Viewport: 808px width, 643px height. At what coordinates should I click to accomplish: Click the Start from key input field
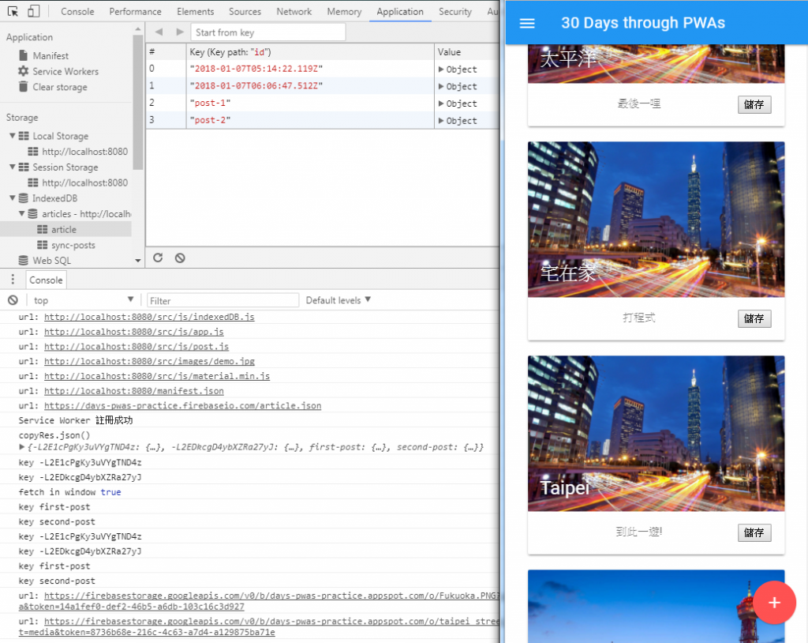point(268,32)
